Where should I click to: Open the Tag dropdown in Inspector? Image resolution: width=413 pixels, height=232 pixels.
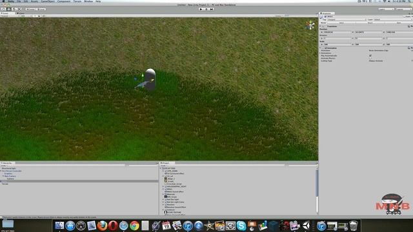click(347, 20)
